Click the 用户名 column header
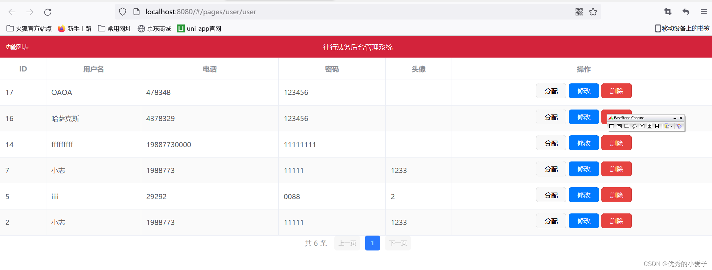Viewport: 712px width, 270px height. click(93, 69)
